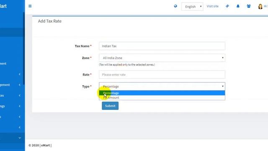268x151 pixels.
Task: Focus the Tax Name input field
Action: (162, 46)
